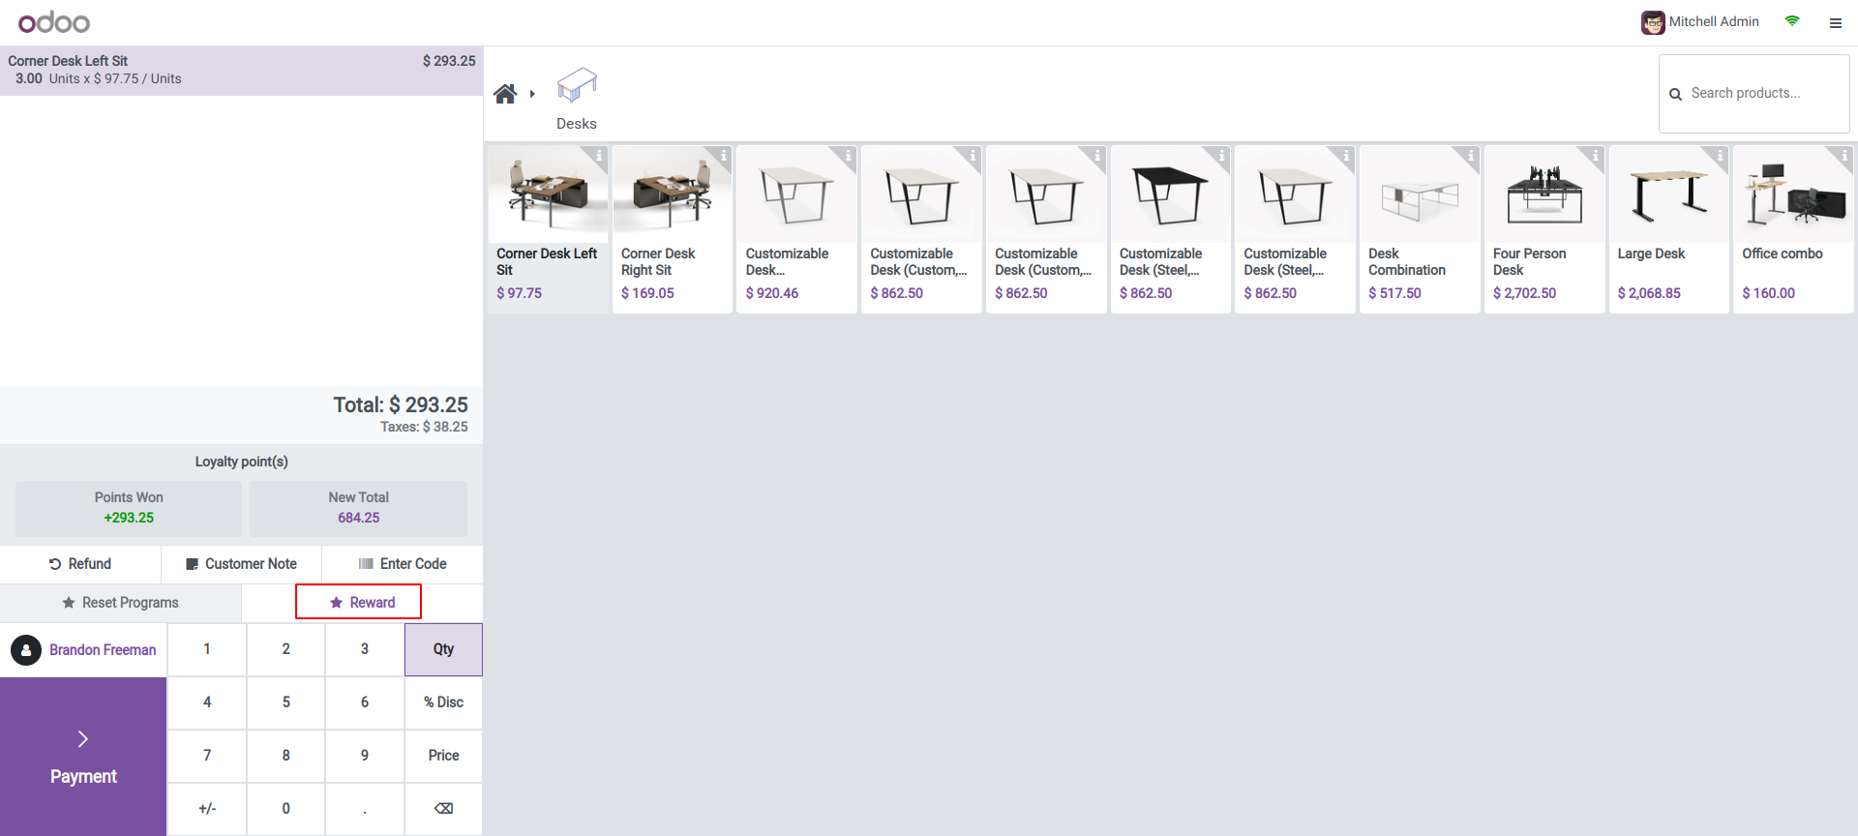The width and height of the screenshot is (1858, 836).
Task: Switch numpad to % Disc mode
Action: (x=443, y=702)
